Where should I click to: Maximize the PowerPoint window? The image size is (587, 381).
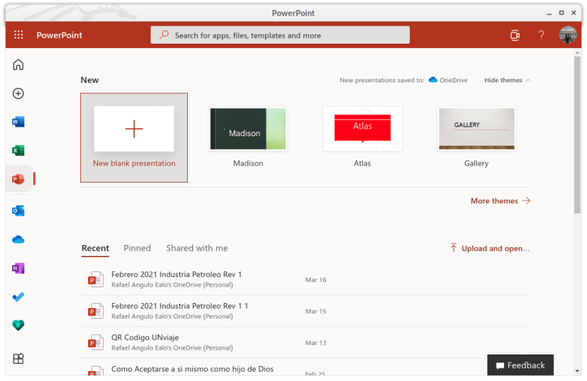coord(561,13)
